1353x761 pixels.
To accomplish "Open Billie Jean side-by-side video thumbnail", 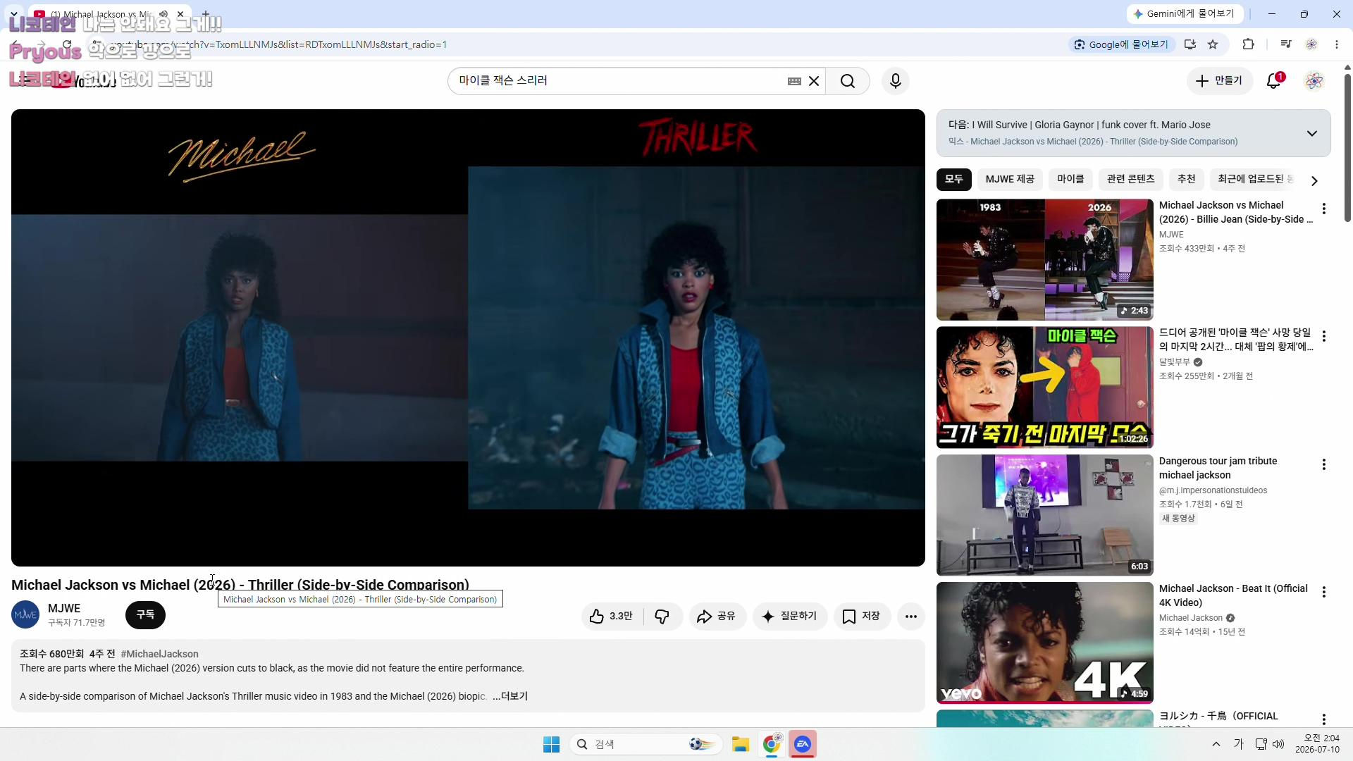I will tap(1045, 259).
